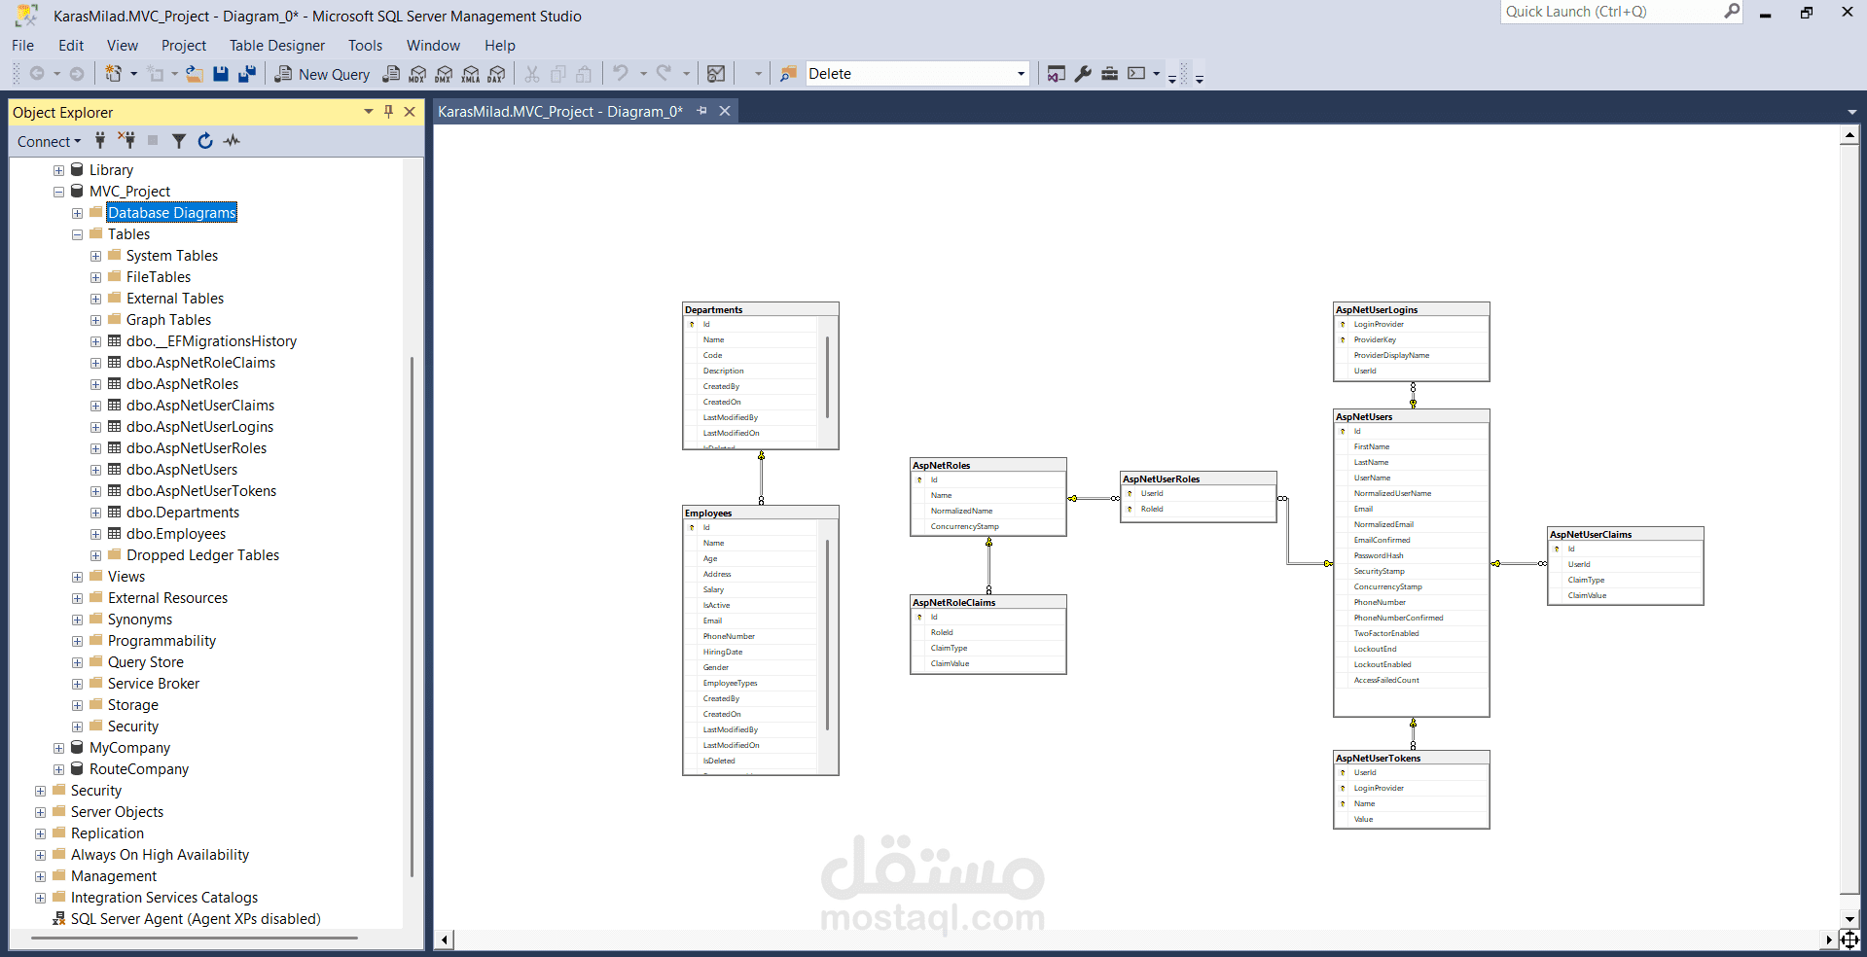The height and width of the screenshot is (957, 1867).
Task: Click the Navigate Backward arrow
Action: click(x=37, y=74)
